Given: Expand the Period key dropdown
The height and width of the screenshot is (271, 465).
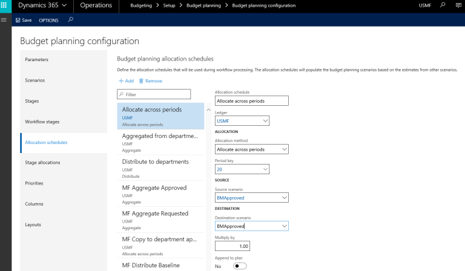Looking at the screenshot, I should click(265, 169).
